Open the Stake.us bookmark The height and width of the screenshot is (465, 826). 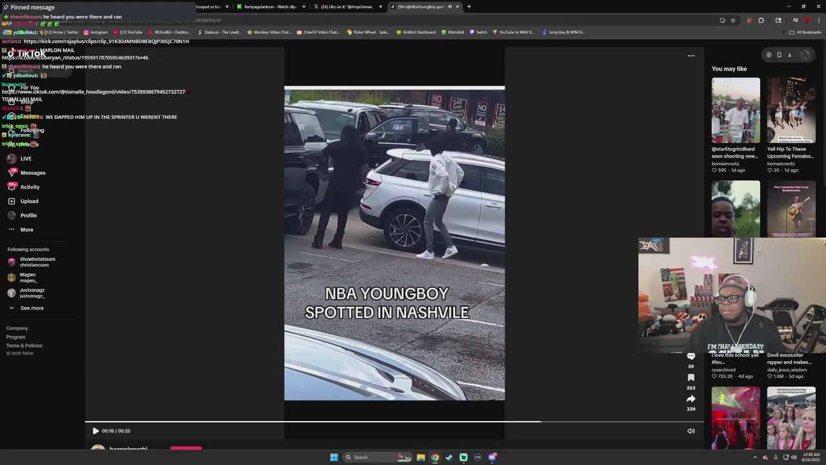pyautogui.click(x=219, y=32)
